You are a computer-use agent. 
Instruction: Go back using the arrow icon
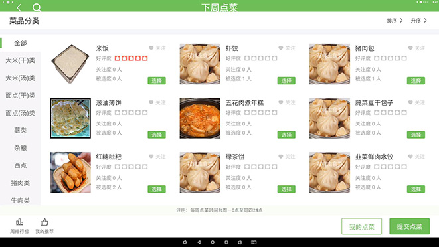coord(19,7)
